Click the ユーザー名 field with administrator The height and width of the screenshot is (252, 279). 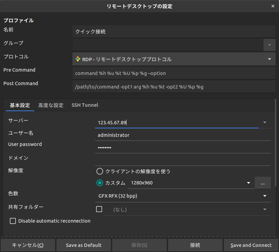pos(183,135)
